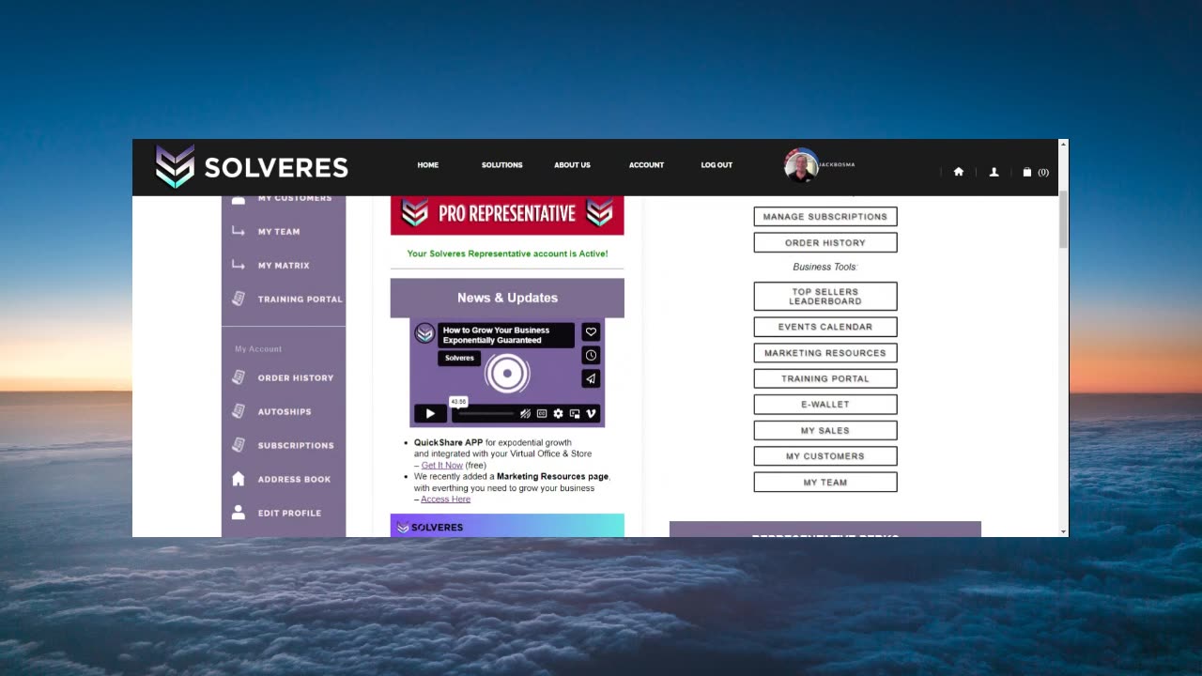The height and width of the screenshot is (676, 1202).
Task: Open My Sales button
Action: tap(825, 431)
